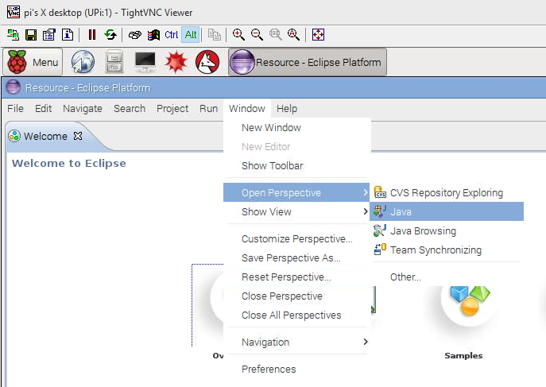Click Resource - Eclipse Platform taskbar button

click(x=308, y=62)
